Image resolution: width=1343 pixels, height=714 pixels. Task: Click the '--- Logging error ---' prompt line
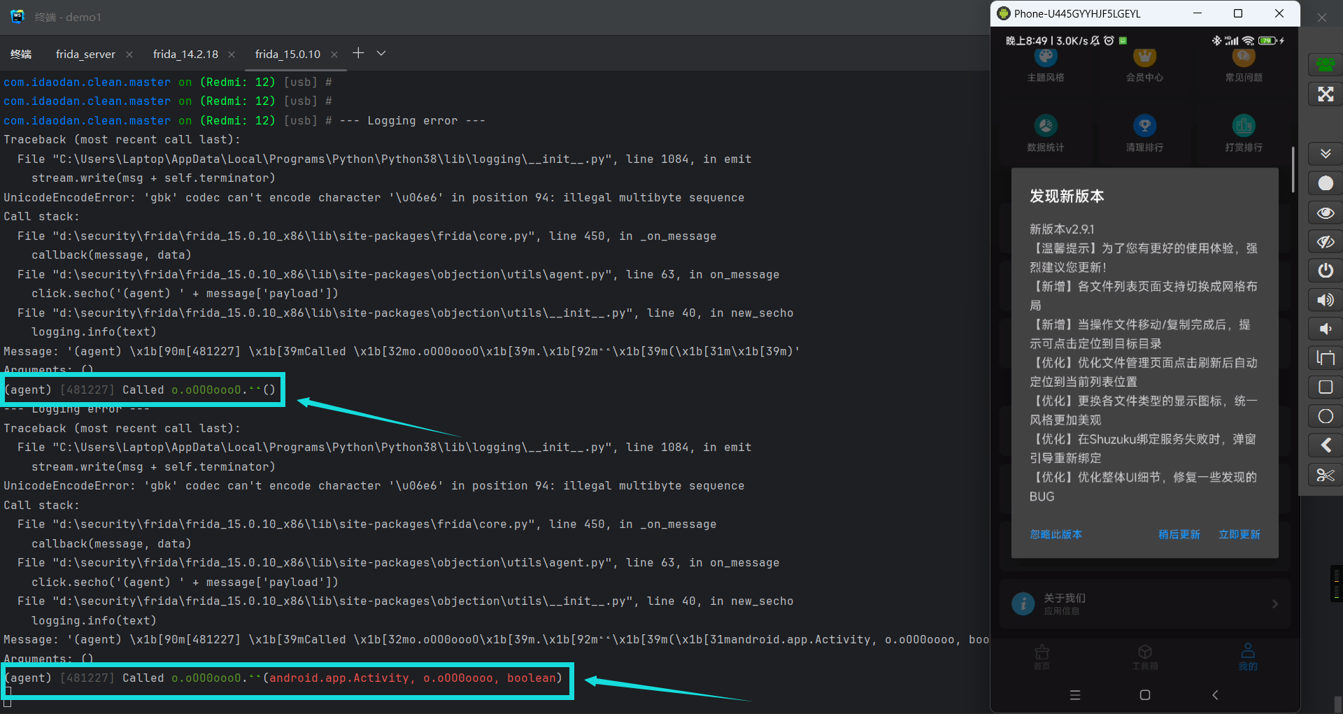(244, 120)
